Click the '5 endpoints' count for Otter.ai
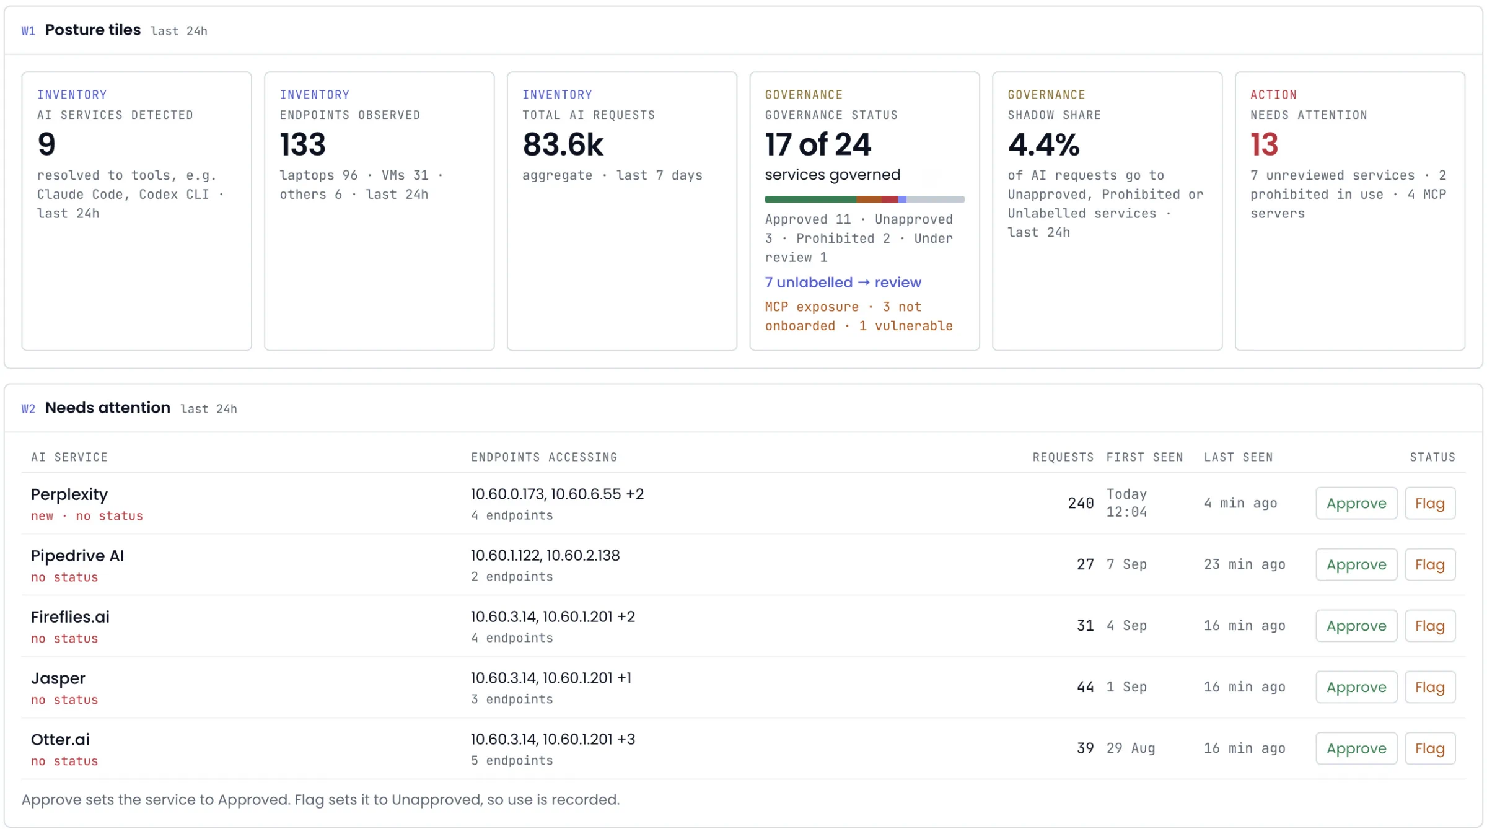The height and width of the screenshot is (829, 1487). point(512,761)
